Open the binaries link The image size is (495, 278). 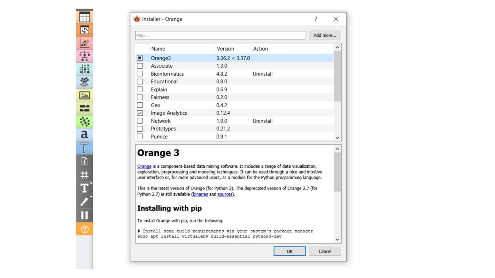[x=200, y=194]
